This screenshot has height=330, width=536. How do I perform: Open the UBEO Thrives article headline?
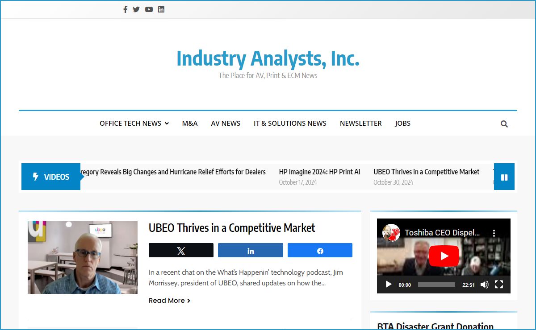pyautogui.click(x=232, y=228)
